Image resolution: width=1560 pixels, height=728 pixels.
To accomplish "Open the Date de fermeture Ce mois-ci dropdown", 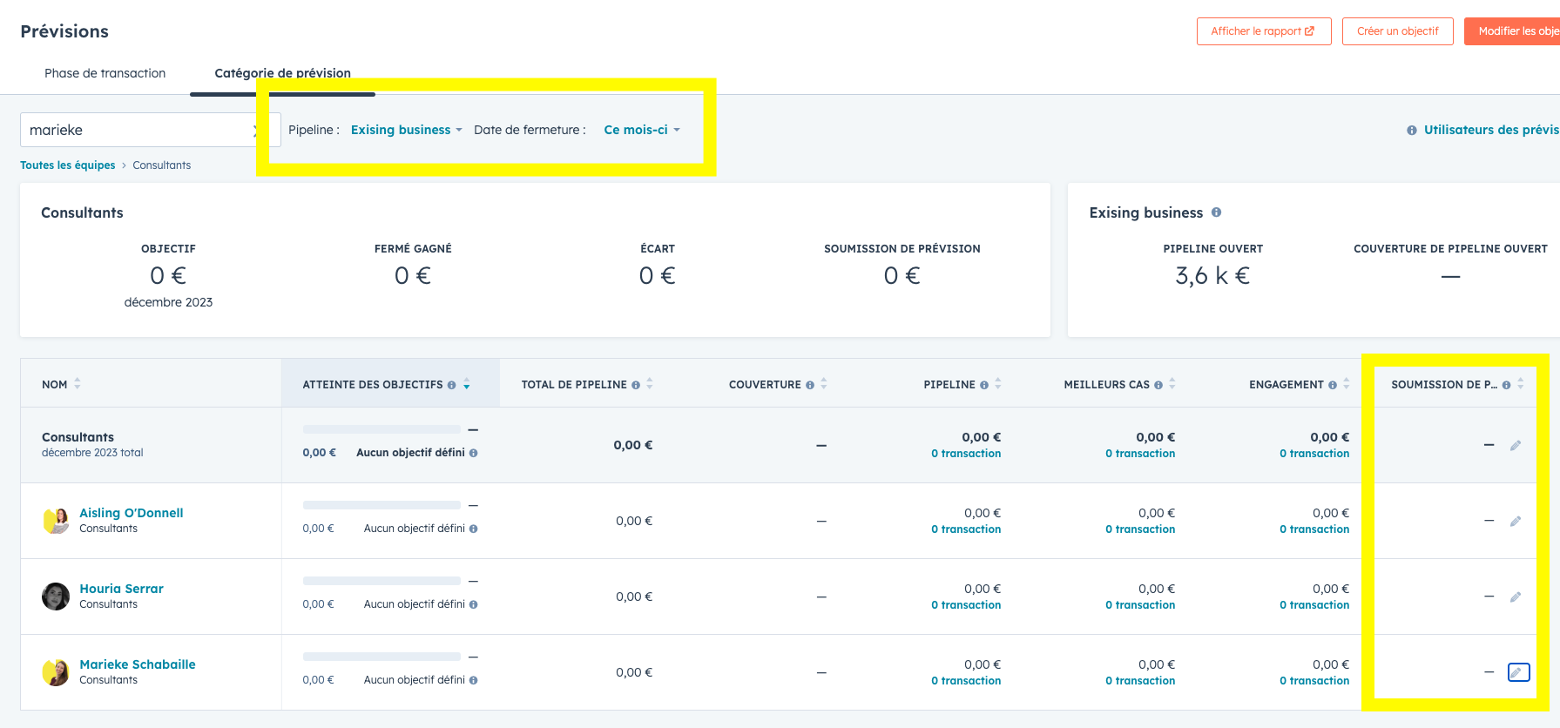I will click(642, 130).
